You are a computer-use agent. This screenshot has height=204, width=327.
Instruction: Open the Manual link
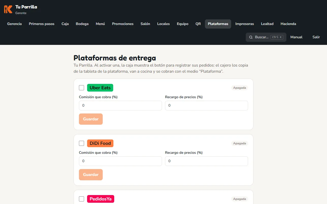[x=296, y=37]
